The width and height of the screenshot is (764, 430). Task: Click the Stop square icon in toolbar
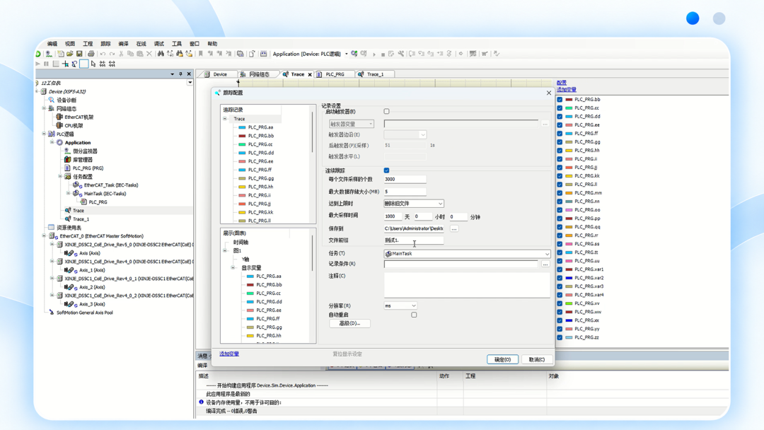pyautogui.click(x=383, y=54)
